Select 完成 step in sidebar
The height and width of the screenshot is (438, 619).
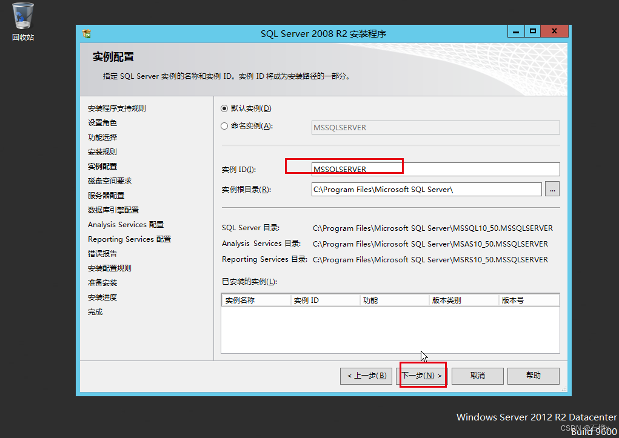click(x=95, y=312)
